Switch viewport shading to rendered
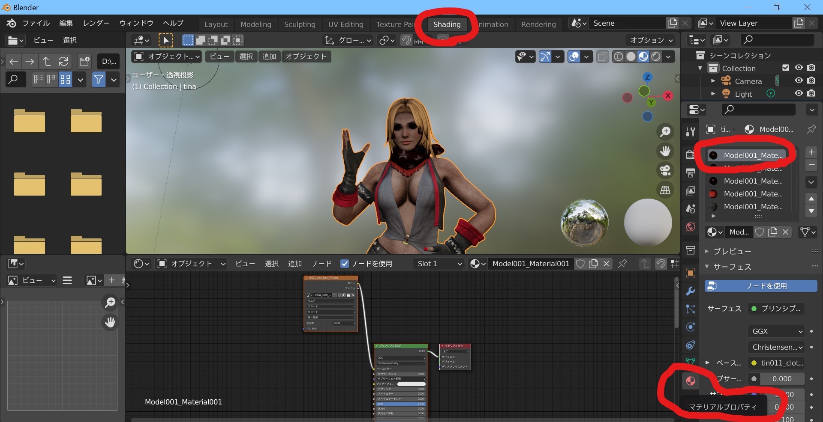 [x=656, y=56]
